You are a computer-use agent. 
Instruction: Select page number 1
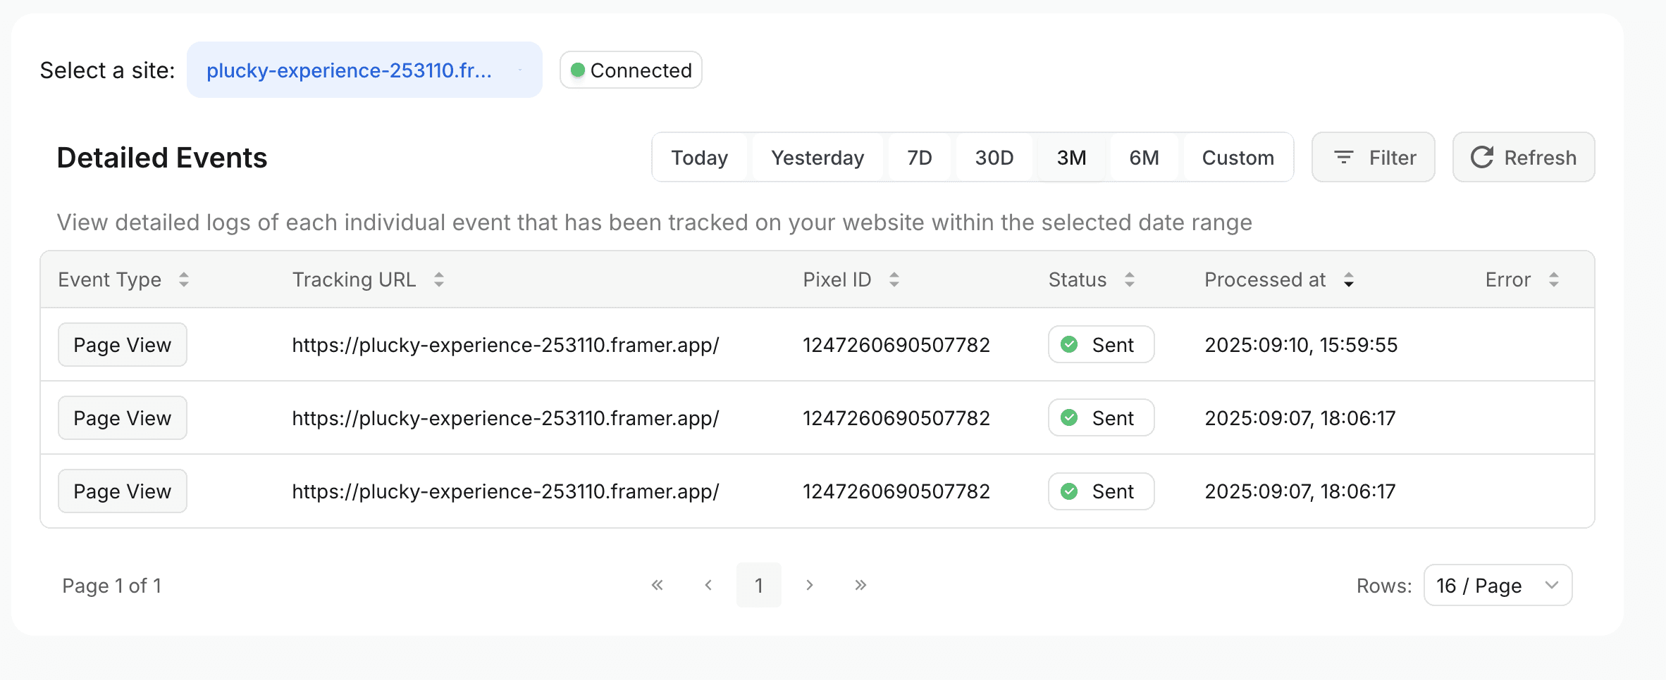pyautogui.click(x=759, y=585)
